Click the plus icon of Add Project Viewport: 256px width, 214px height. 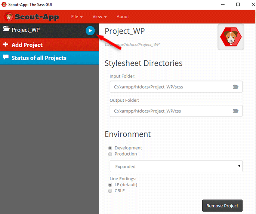tap(6, 44)
